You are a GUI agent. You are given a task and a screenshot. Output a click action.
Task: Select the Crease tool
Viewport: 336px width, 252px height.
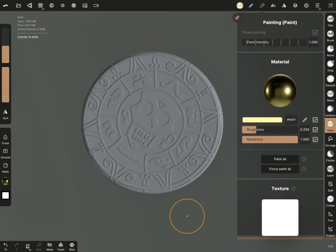click(x=330, y=200)
